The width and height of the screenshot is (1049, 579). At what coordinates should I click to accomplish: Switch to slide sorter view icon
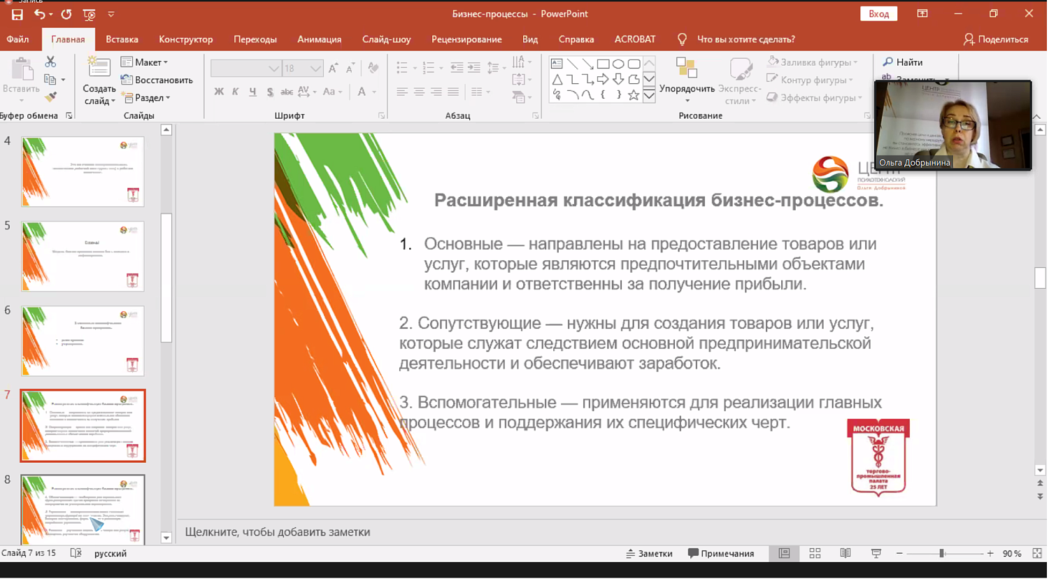coord(815,553)
